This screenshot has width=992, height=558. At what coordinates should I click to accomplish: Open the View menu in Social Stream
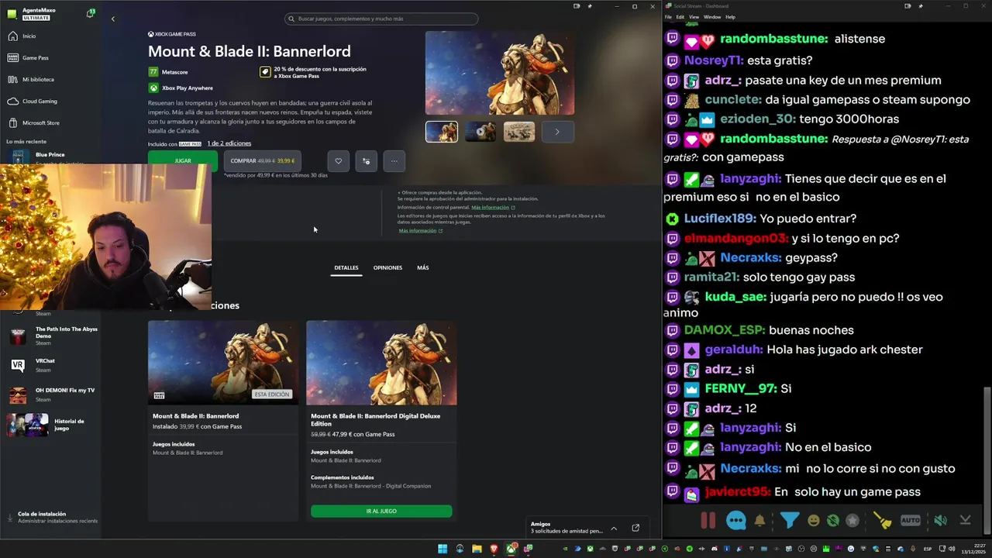click(x=694, y=17)
